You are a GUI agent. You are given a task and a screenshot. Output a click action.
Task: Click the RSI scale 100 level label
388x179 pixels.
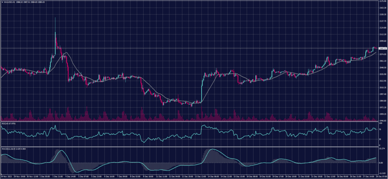point(380,123)
